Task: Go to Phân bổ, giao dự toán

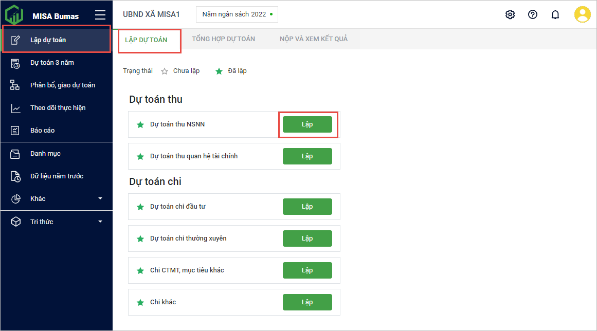Action: pos(62,85)
